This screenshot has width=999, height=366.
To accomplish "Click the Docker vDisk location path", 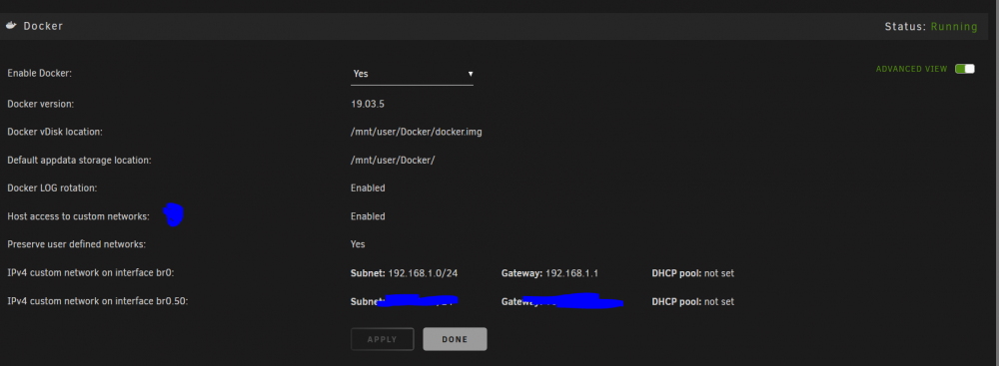I will (x=416, y=132).
